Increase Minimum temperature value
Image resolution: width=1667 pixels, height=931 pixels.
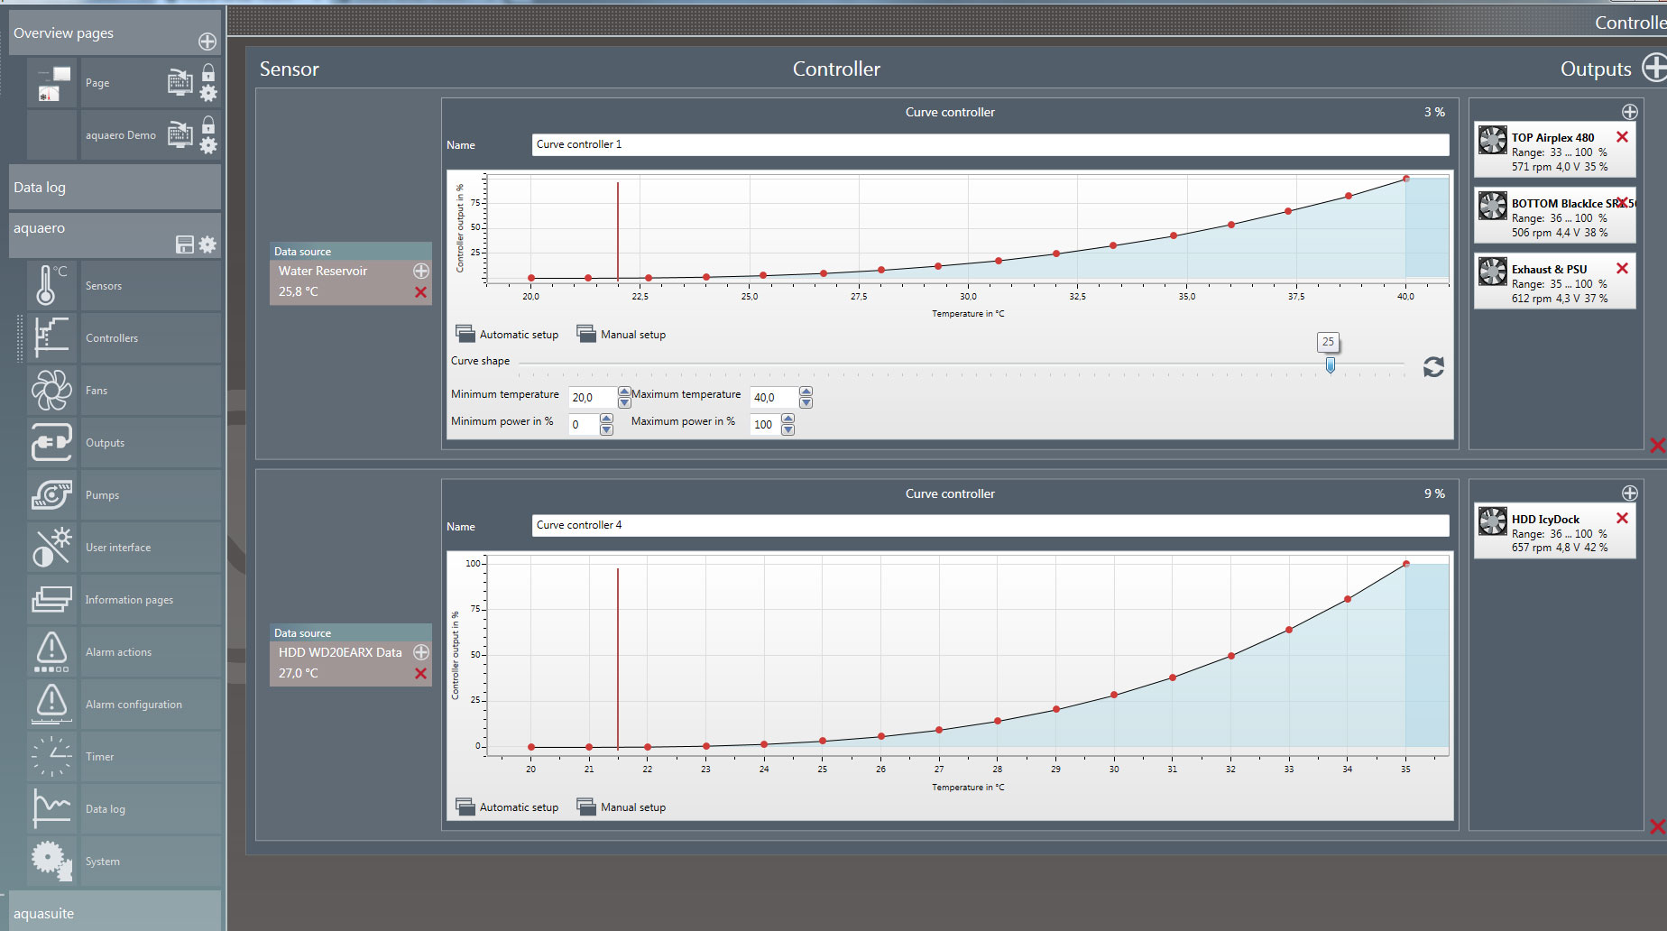pyautogui.click(x=624, y=392)
